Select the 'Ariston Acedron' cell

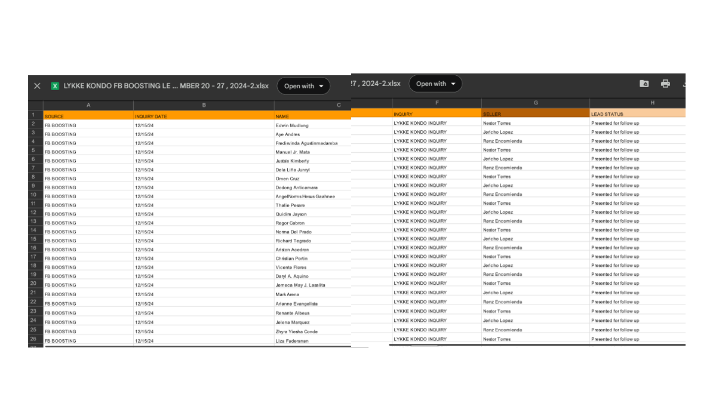coord(312,250)
